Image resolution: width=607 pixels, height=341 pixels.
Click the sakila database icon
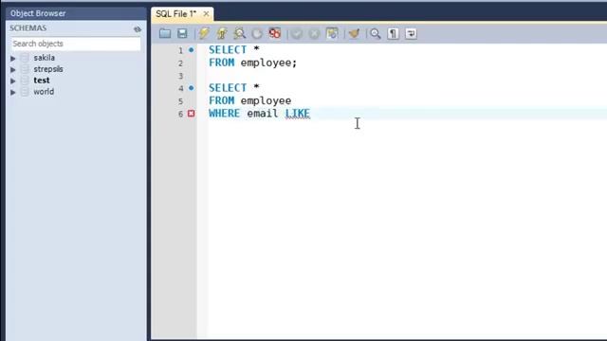click(x=25, y=58)
